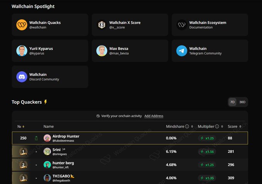
Task: Open Yurii Kyparus avatar
Action: tap(22, 51)
